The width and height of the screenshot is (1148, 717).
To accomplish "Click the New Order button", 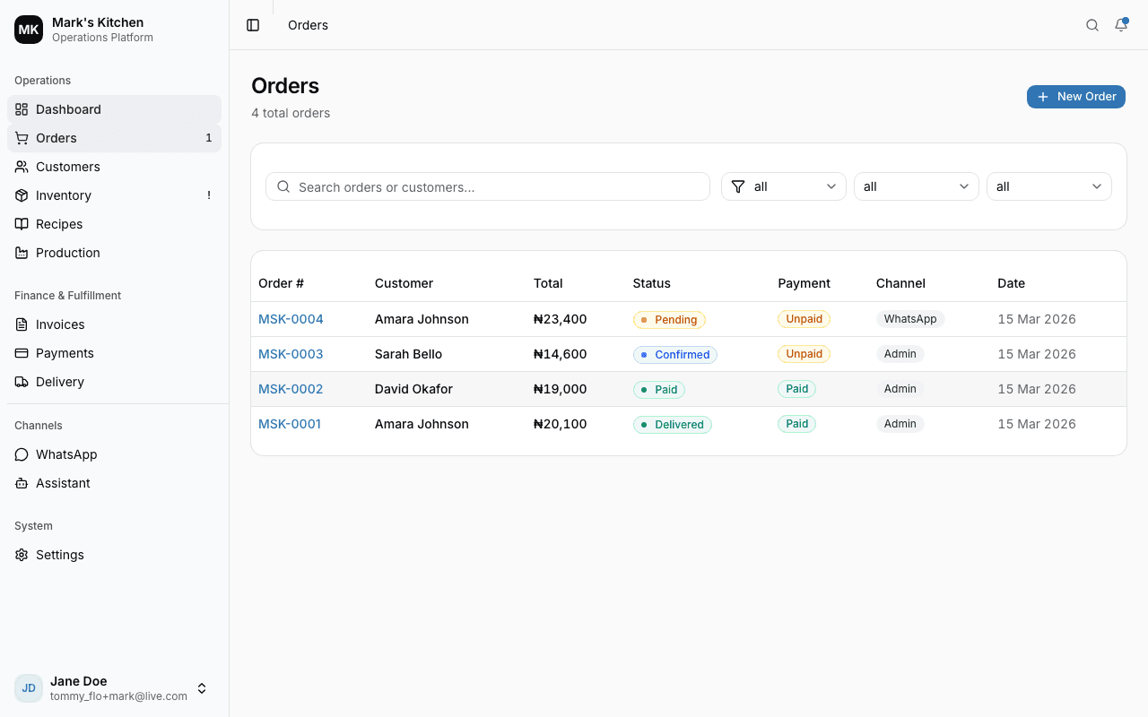I will click(x=1075, y=96).
